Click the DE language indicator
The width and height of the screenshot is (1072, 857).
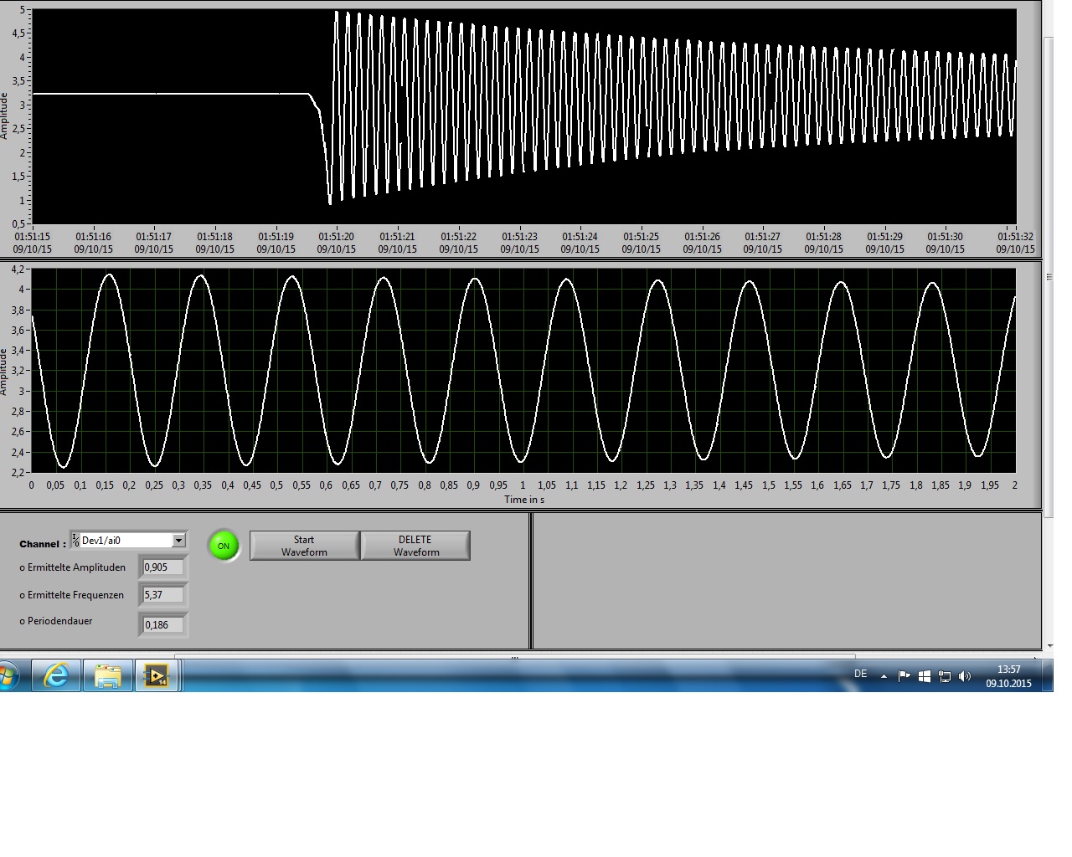click(x=860, y=675)
